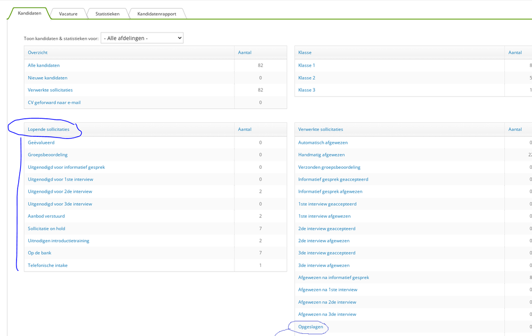This screenshot has height=336, width=532.
Task: Click 2de interview afgewezen
Action: [324, 241]
